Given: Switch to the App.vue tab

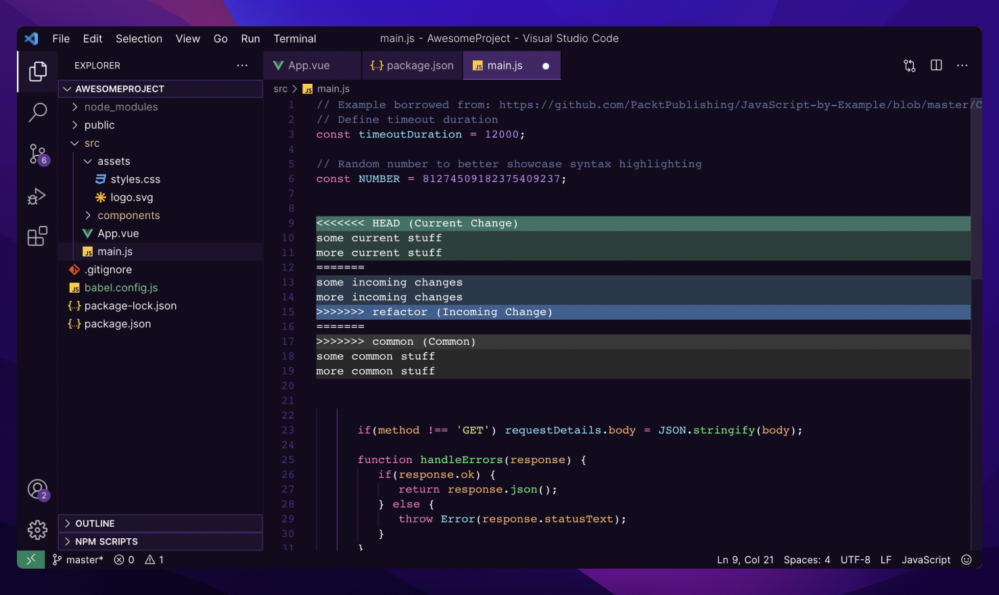Looking at the screenshot, I should pyautogui.click(x=312, y=66).
